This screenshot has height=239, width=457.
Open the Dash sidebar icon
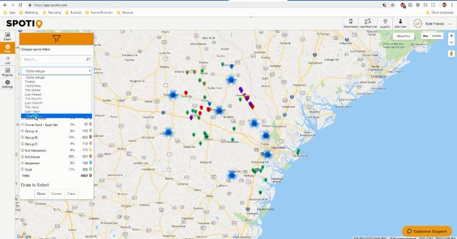(7, 36)
